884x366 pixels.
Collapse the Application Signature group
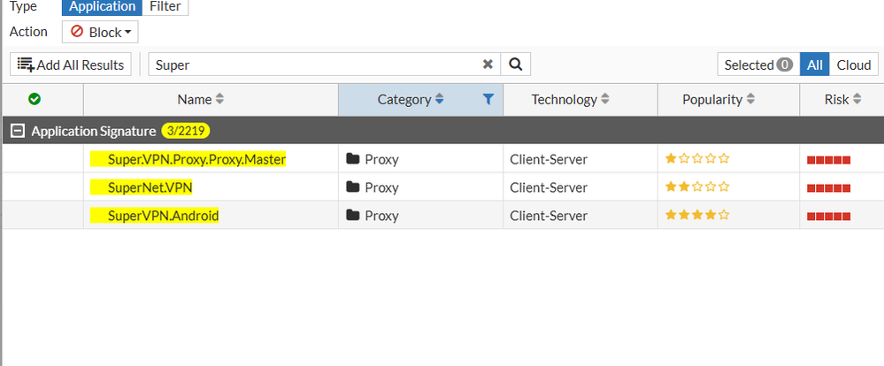tap(16, 131)
